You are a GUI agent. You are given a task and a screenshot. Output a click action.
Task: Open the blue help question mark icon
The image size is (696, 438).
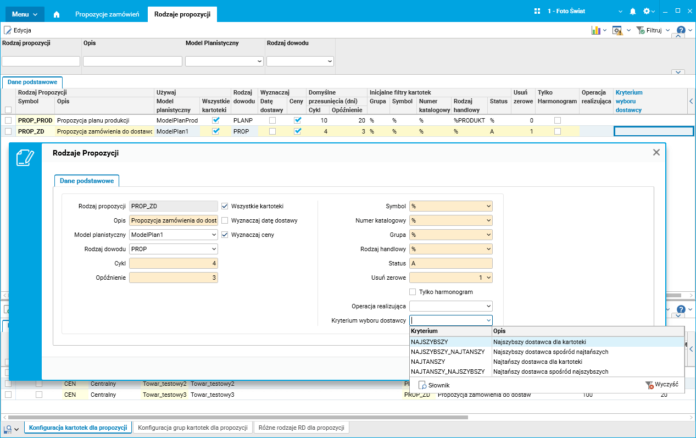point(681,30)
